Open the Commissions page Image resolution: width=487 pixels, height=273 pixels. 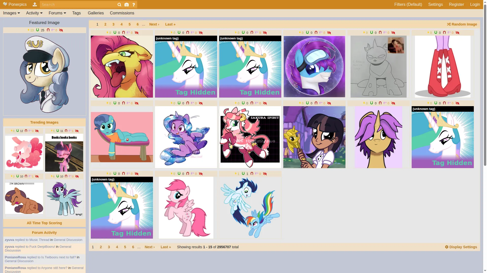[x=122, y=13]
